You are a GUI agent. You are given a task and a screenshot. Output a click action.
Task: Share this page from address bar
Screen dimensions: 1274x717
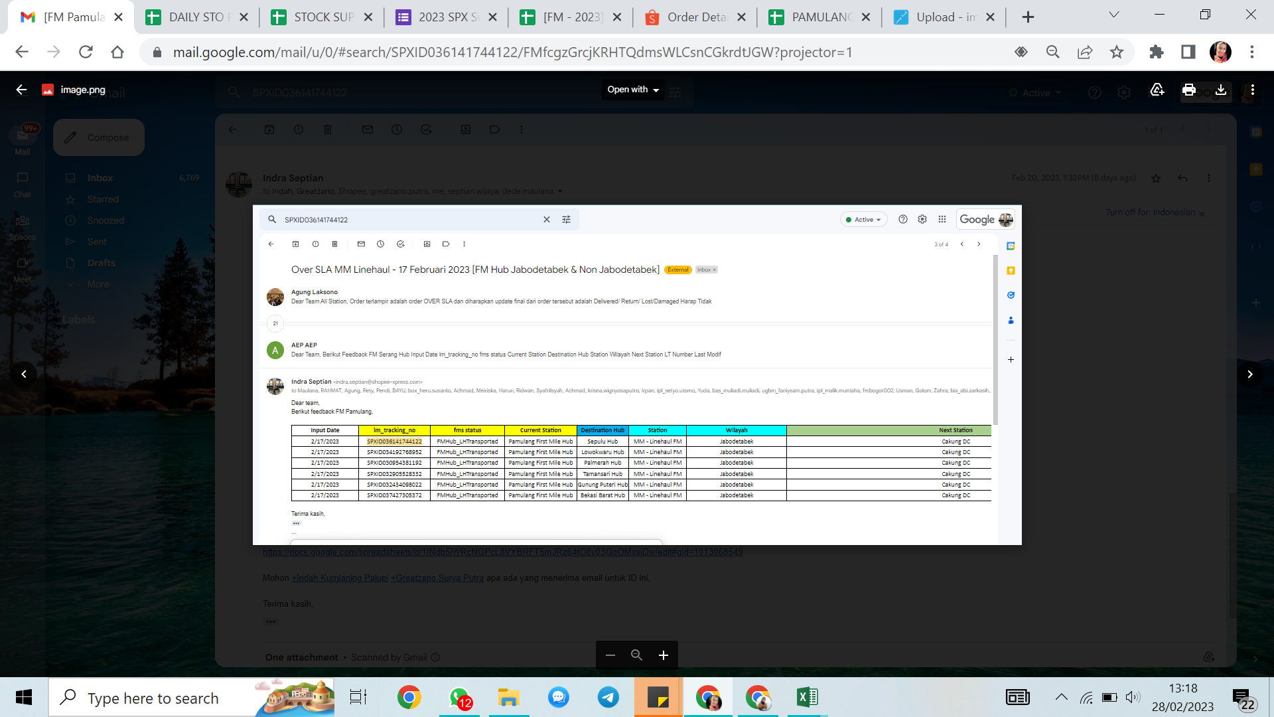click(1085, 52)
